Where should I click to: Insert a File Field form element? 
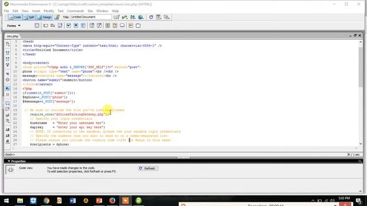[115, 25]
